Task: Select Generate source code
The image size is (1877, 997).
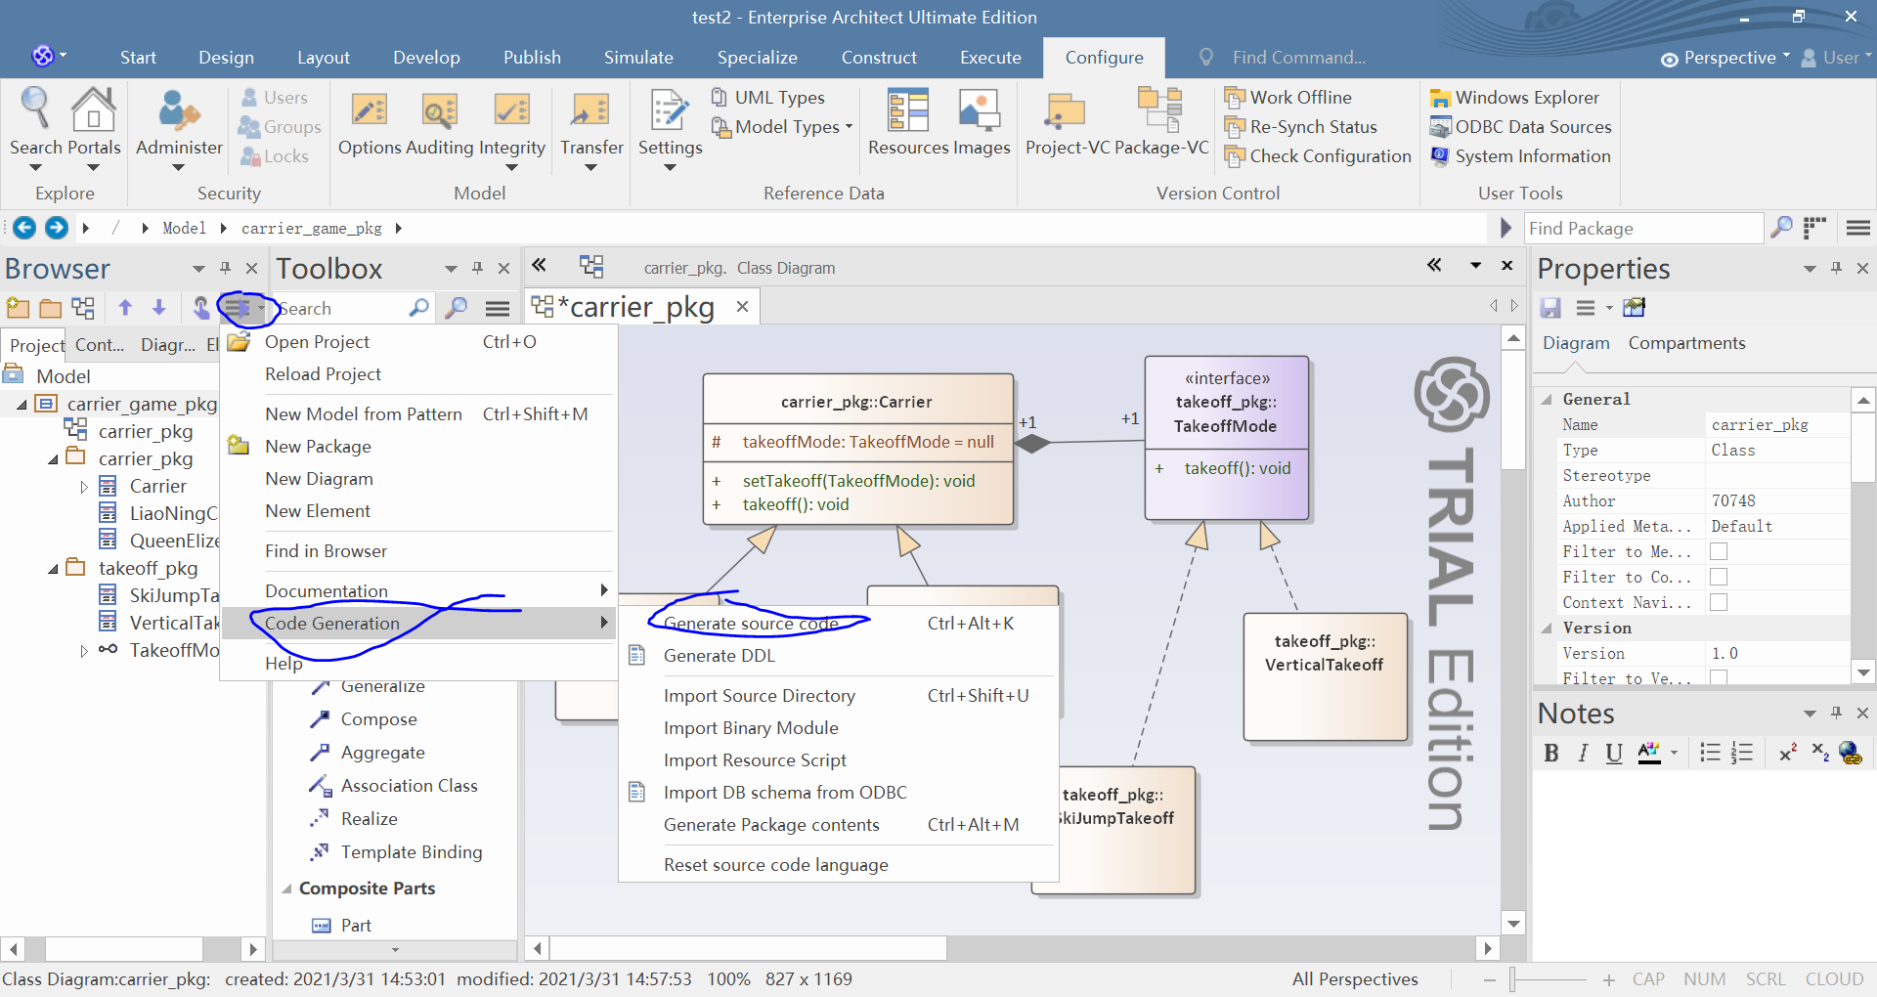Action: pyautogui.click(x=839, y=623)
